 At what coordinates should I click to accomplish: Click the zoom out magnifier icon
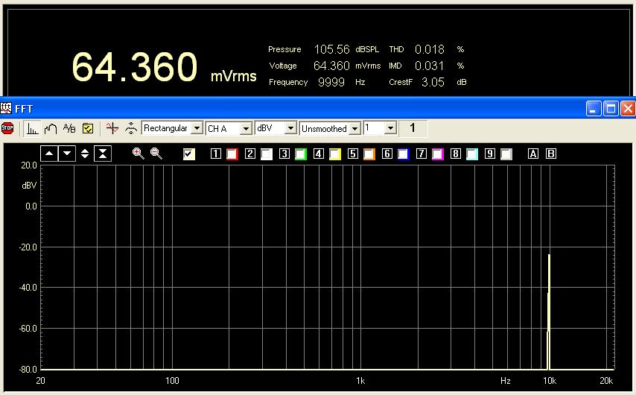click(x=156, y=154)
